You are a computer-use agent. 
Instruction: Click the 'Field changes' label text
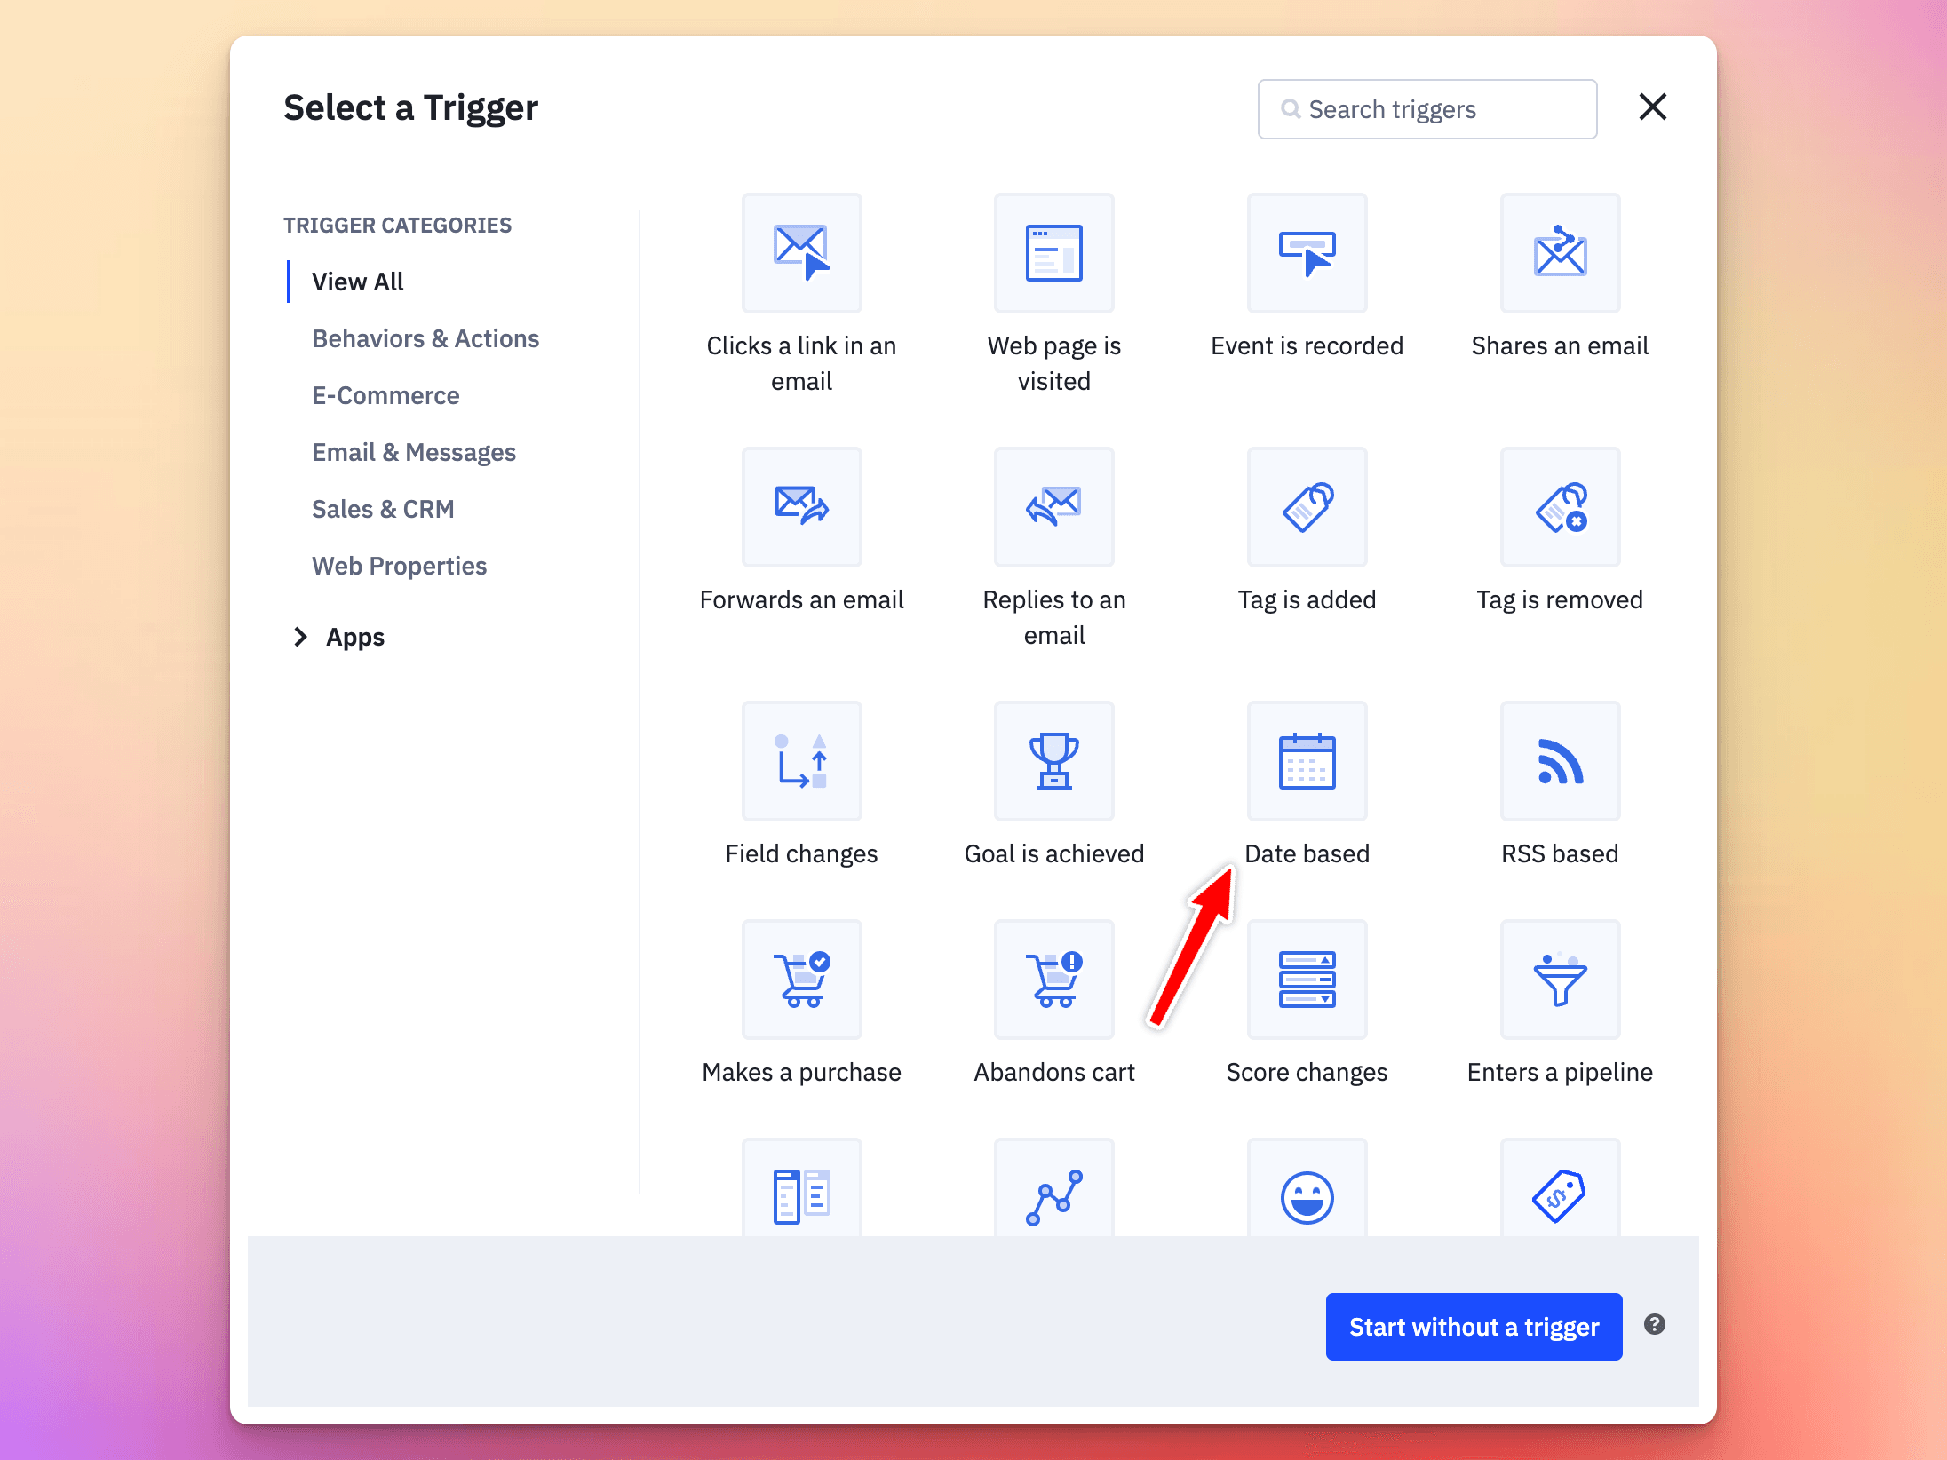[x=801, y=853]
